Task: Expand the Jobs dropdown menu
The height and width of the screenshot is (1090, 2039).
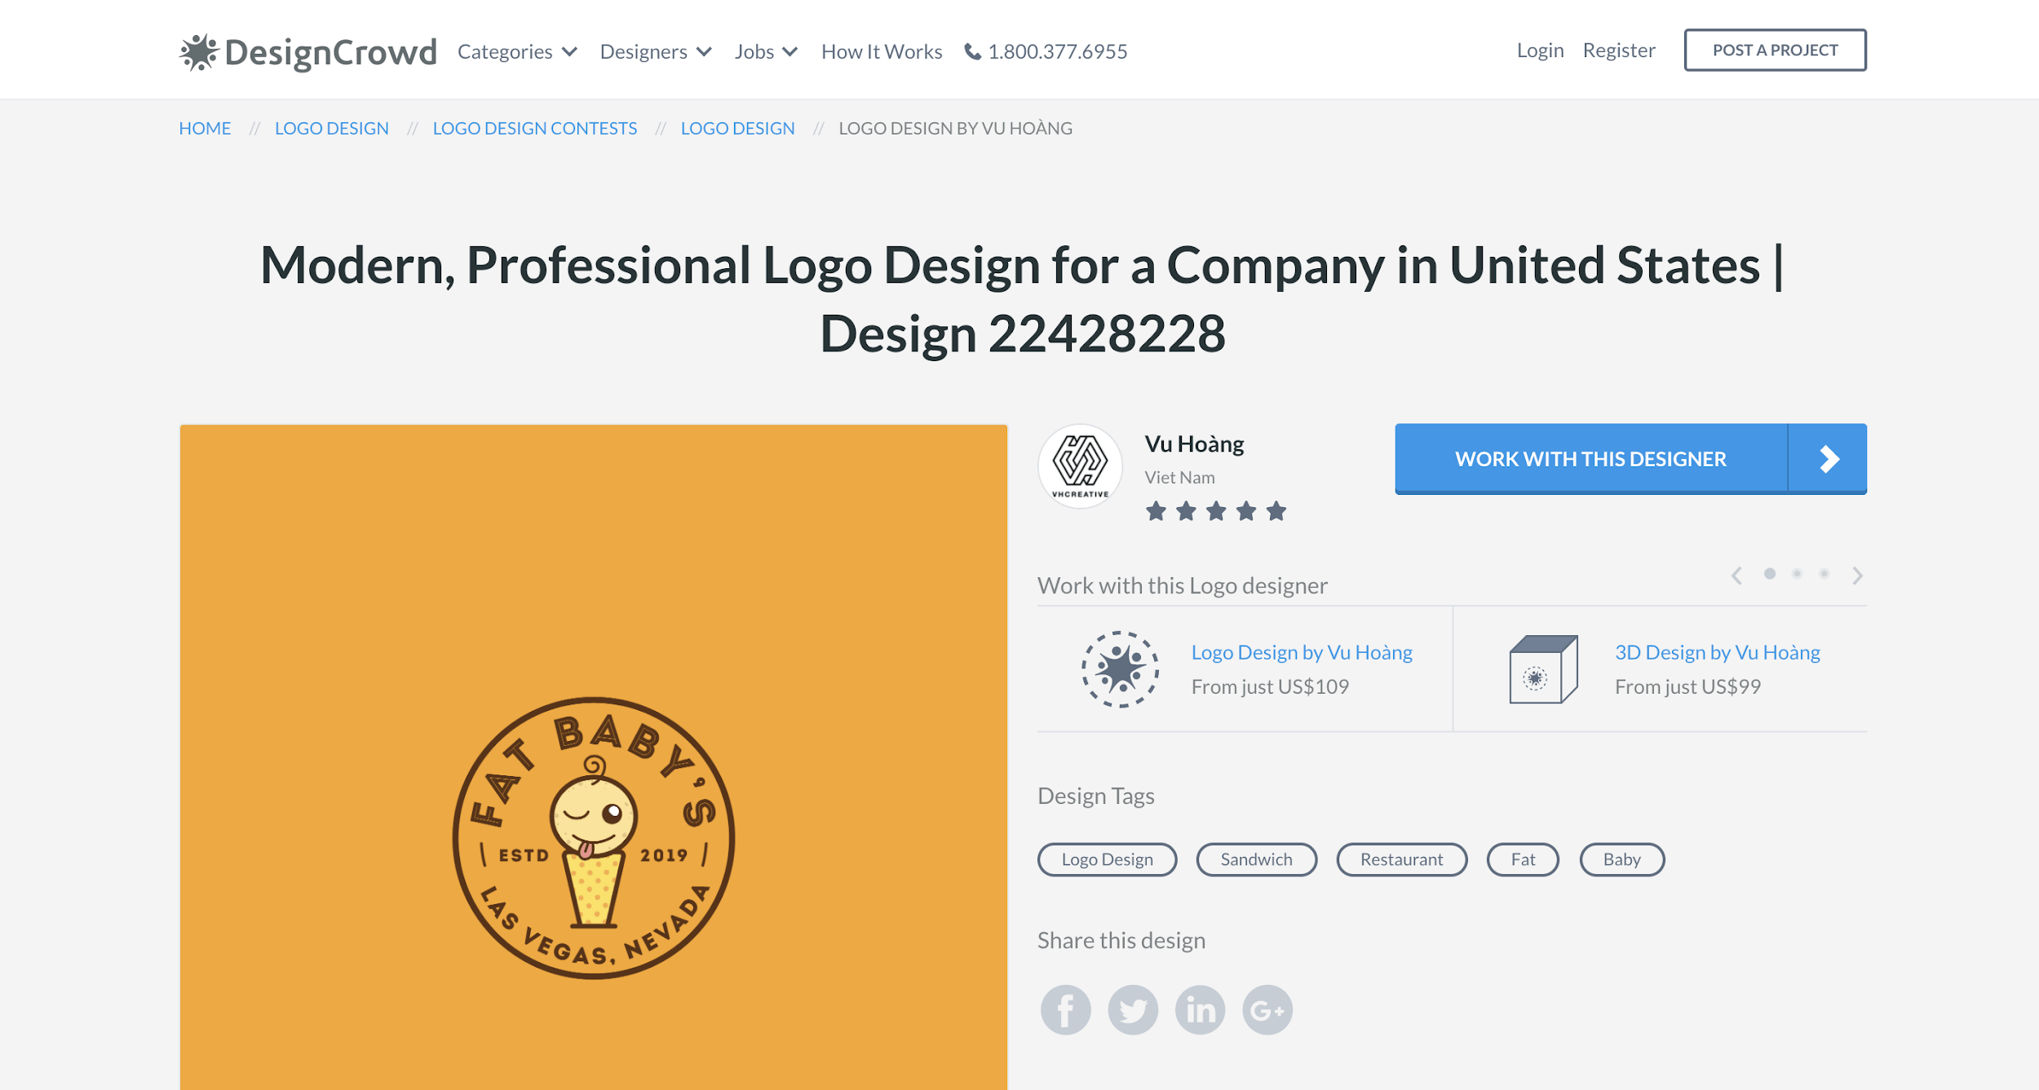Action: click(x=766, y=51)
